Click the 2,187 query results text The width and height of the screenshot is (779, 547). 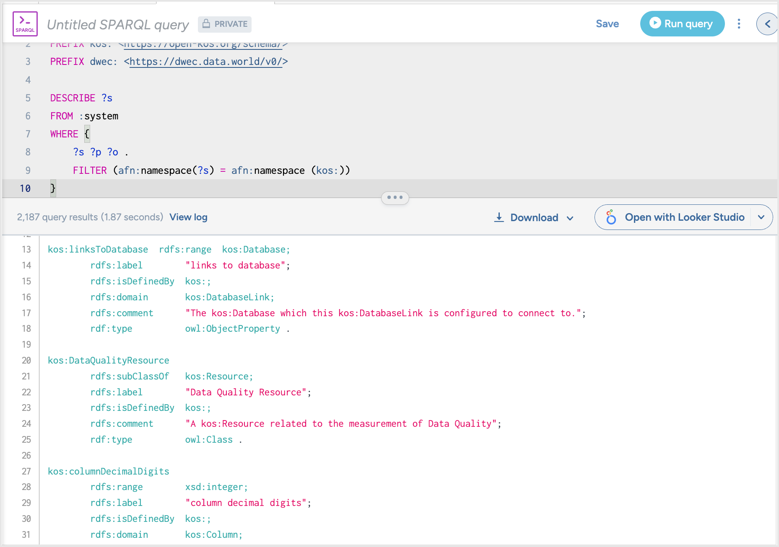(x=90, y=217)
